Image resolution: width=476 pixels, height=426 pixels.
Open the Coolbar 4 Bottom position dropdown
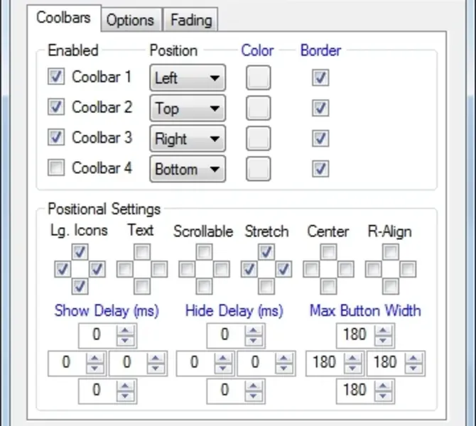pos(188,169)
